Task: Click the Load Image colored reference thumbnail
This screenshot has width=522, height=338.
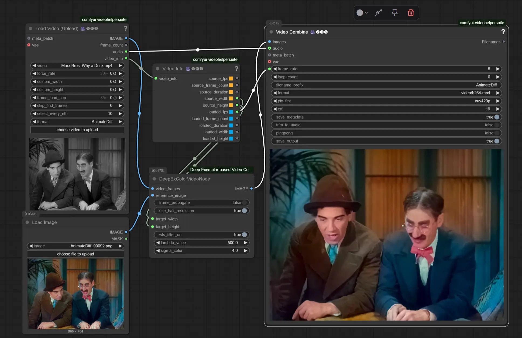Action: (75, 294)
